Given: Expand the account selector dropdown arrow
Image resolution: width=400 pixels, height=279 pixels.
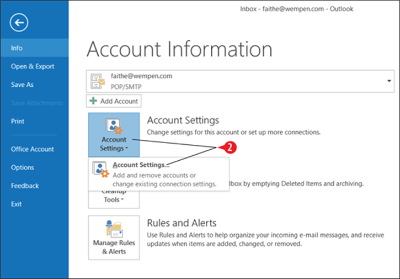Looking at the screenshot, I should click(389, 81).
